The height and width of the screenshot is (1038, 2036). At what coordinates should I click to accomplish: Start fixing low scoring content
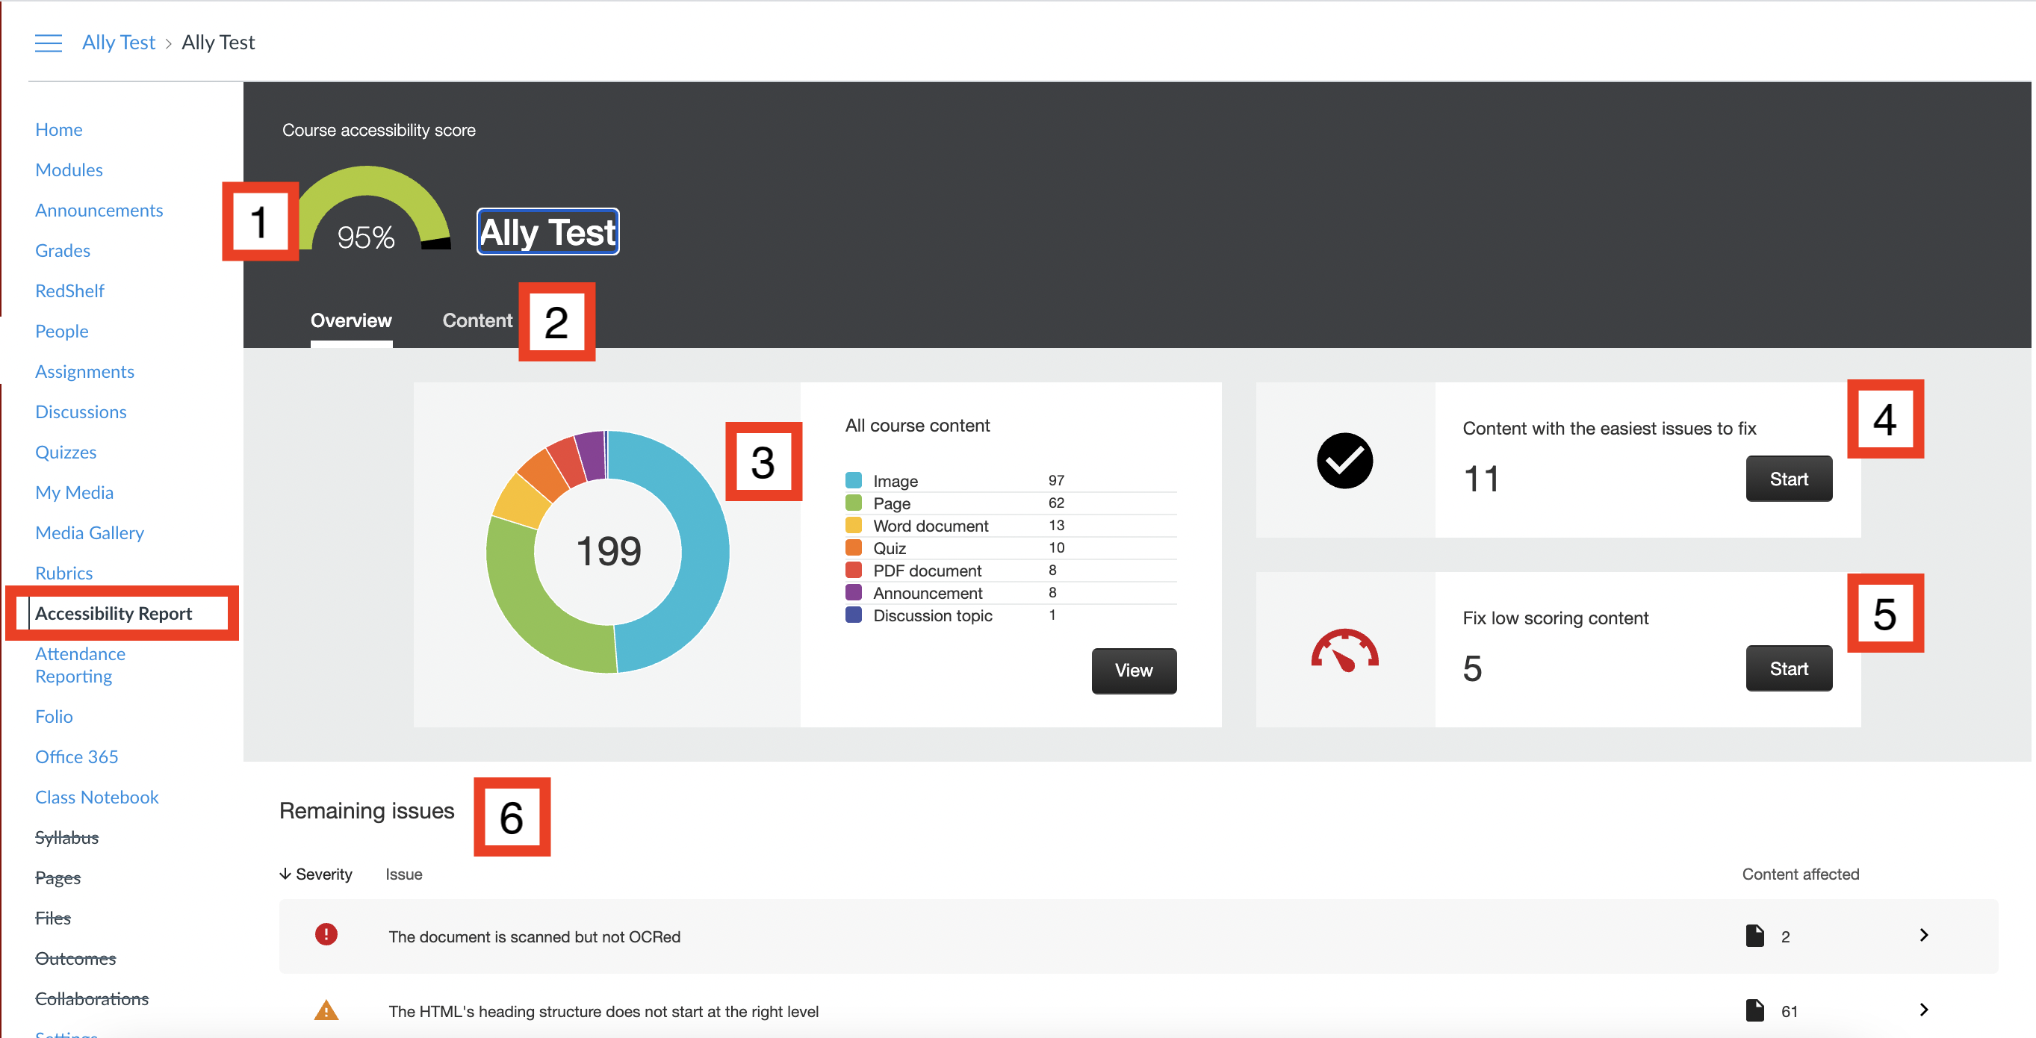[1788, 668]
